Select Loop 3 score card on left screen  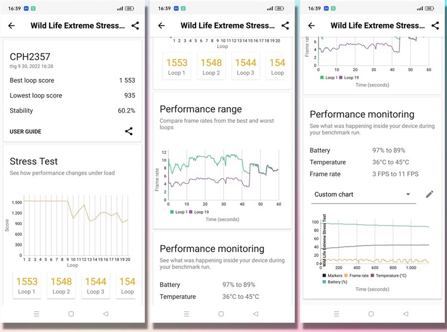(96, 286)
